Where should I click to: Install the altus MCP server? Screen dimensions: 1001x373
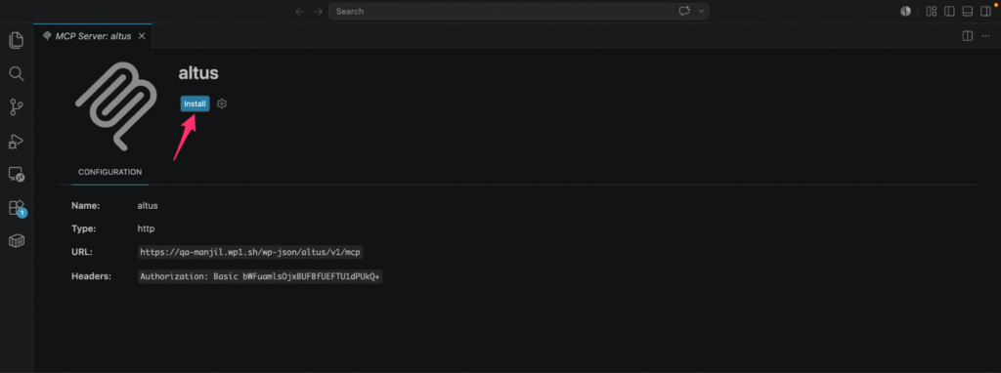point(195,104)
